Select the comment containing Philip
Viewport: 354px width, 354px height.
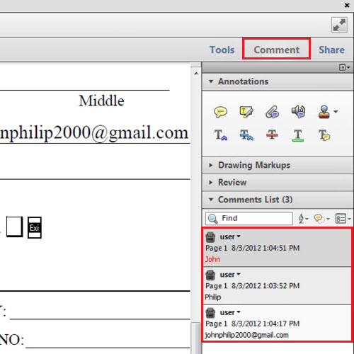(x=278, y=286)
